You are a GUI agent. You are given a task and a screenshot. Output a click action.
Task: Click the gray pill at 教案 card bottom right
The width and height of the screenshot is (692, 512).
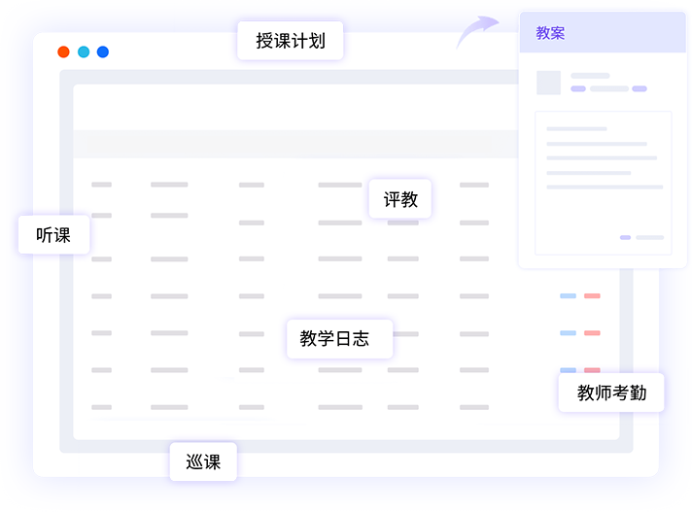649,237
